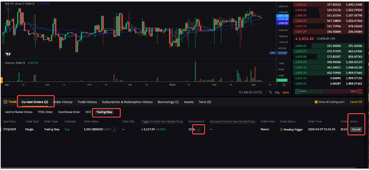369x170 pixels.
Task: Toggle log scale on chart
Action: tap(277, 92)
